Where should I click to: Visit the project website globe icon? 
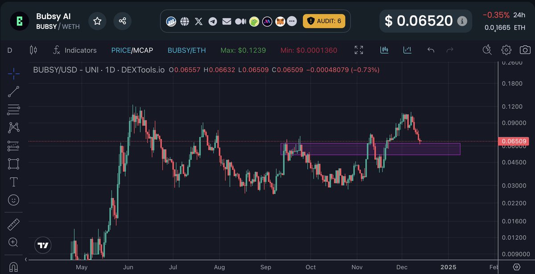(185, 21)
